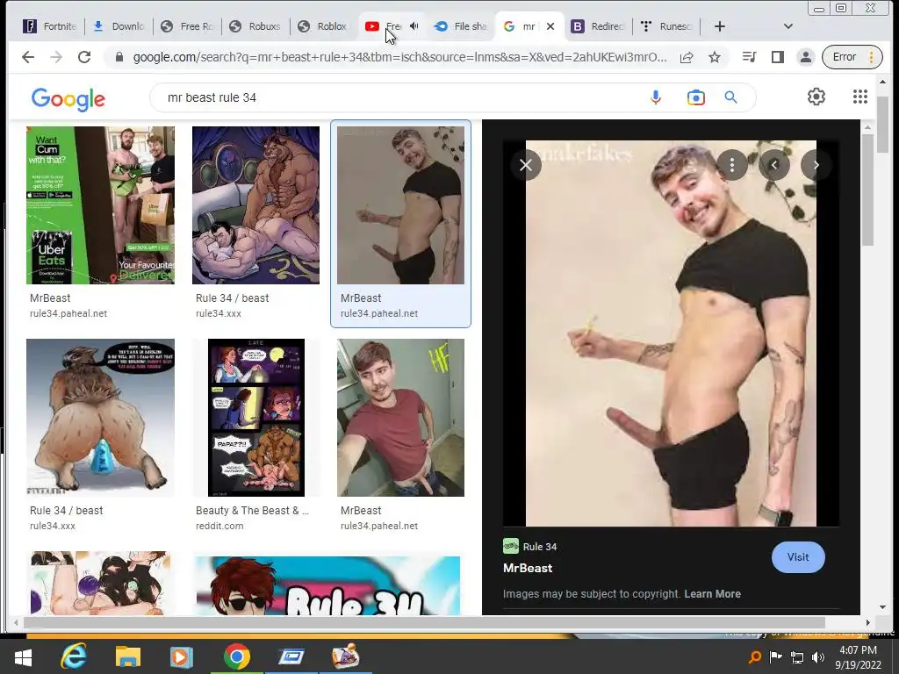Open File Explorer from the taskbar
The image size is (899, 674).
(x=128, y=656)
